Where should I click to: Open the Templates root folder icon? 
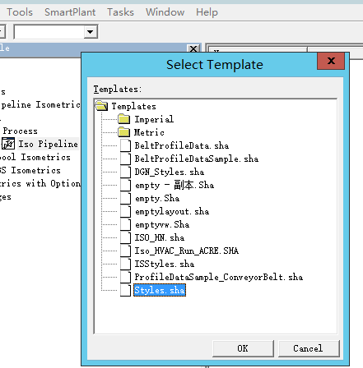pos(101,106)
